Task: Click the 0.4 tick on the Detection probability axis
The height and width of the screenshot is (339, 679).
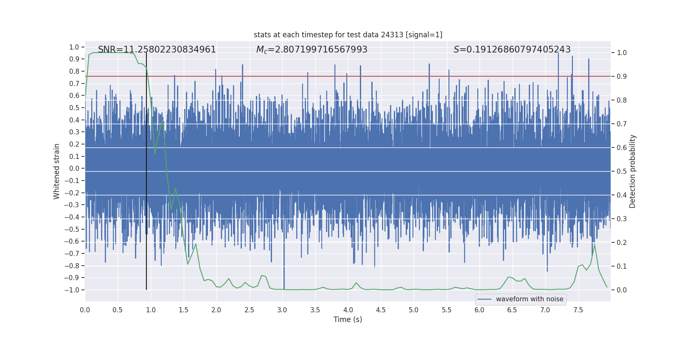Action: (x=622, y=195)
